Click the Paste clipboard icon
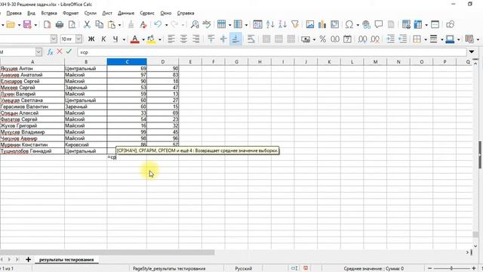Screen dimensions: 483x272 pyautogui.click(x=112, y=24)
